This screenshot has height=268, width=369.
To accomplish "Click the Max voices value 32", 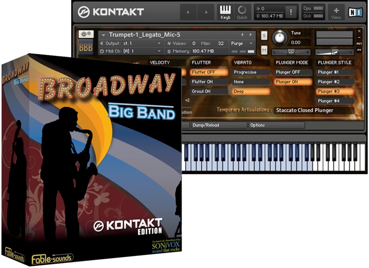I will pyautogui.click(x=220, y=44).
